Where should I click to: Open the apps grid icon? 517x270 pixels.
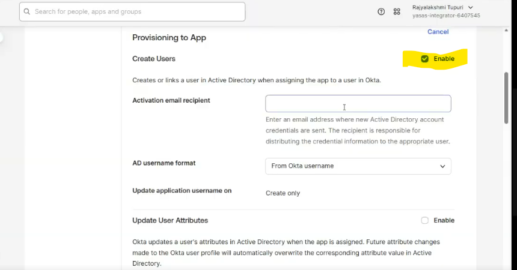[x=397, y=11]
